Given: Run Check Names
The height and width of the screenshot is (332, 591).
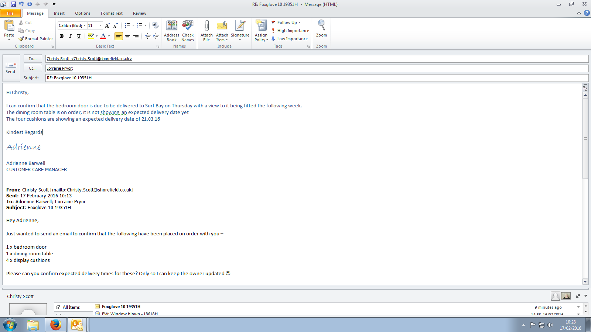Looking at the screenshot, I should tap(188, 31).
